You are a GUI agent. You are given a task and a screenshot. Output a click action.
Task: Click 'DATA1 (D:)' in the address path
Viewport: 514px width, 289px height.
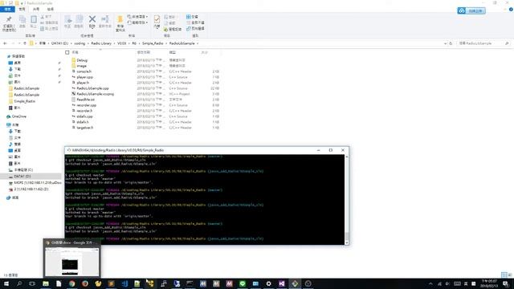[59, 43]
